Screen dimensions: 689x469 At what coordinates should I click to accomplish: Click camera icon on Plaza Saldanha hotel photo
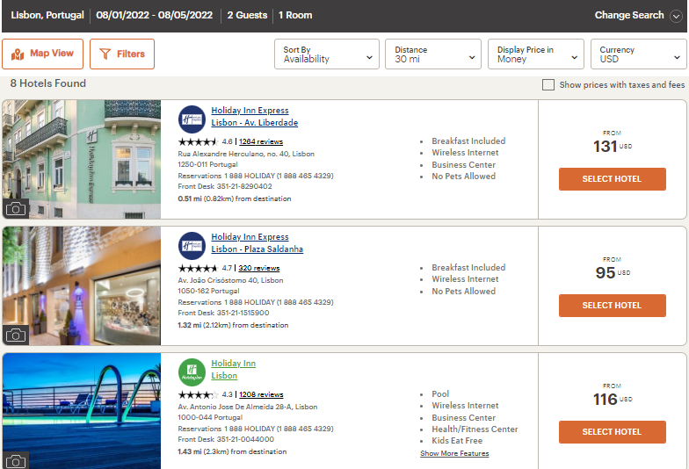[16, 335]
